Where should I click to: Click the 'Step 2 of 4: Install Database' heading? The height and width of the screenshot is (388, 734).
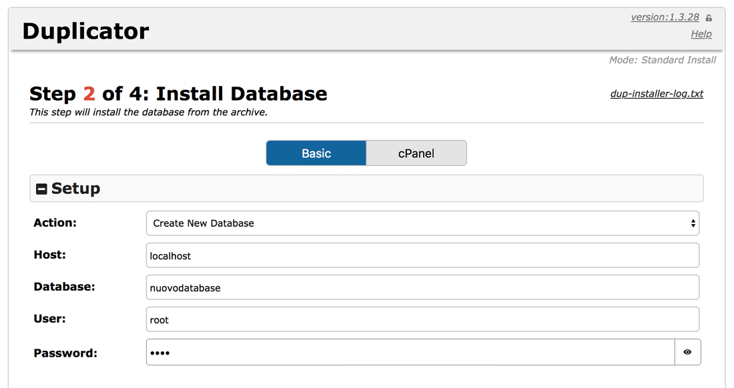click(x=178, y=93)
